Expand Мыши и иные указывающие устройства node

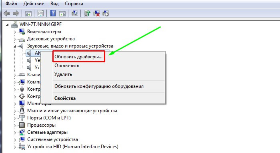point(15,111)
